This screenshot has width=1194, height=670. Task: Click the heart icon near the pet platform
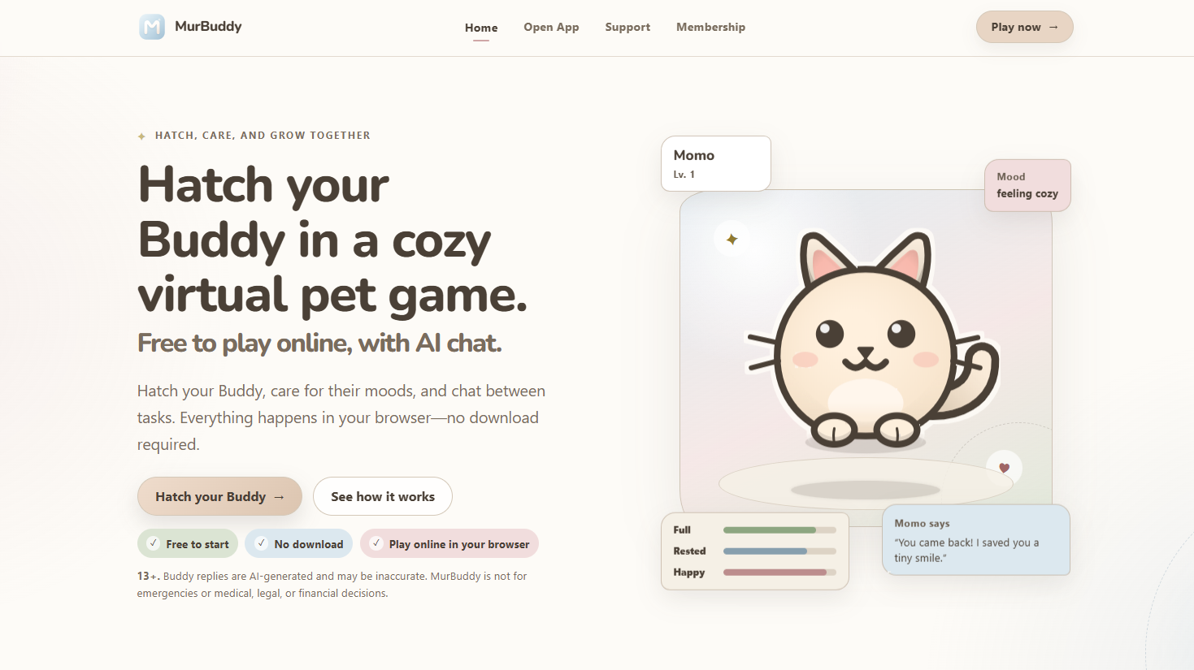[x=1004, y=468]
